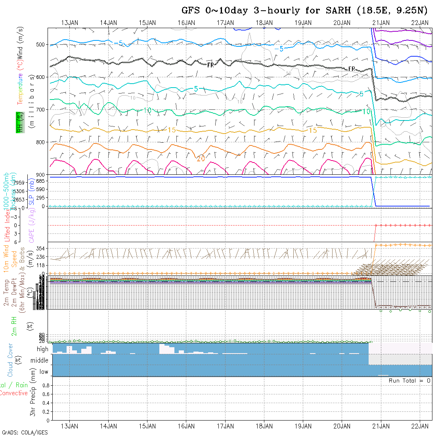Click the 'middle' cloud cover row label
Screen dimensions: 436x436
coord(40,361)
